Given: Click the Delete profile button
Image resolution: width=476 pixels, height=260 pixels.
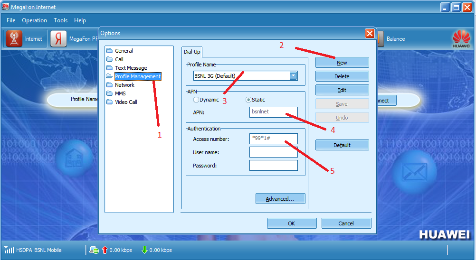Looking at the screenshot, I should tap(342, 76).
